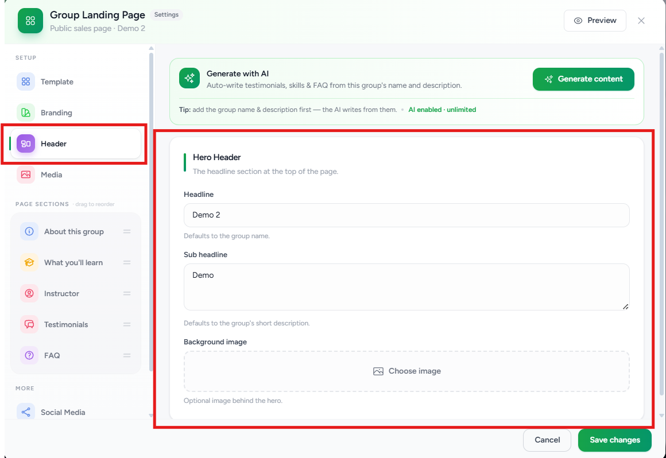Click the green Group Landing Page logo icon
Image resolution: width=666 pixels, height=458 pixels.
click(x=30, y=20)
